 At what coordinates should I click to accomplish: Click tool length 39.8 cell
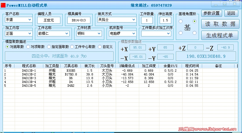tap(90, 74)
